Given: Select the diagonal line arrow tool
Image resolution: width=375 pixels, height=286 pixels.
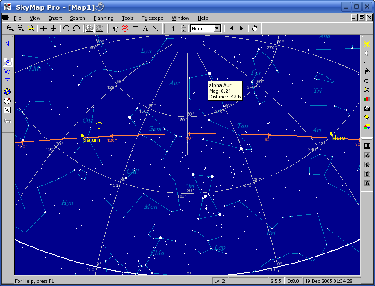Looking at the screenshot, I should (x=156, y=29).
